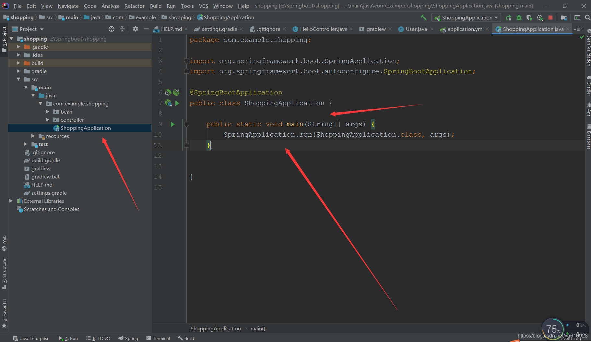The image size is (591, 342).
Task: Open the Project Structure icon
Action: (x=564, y=18)
